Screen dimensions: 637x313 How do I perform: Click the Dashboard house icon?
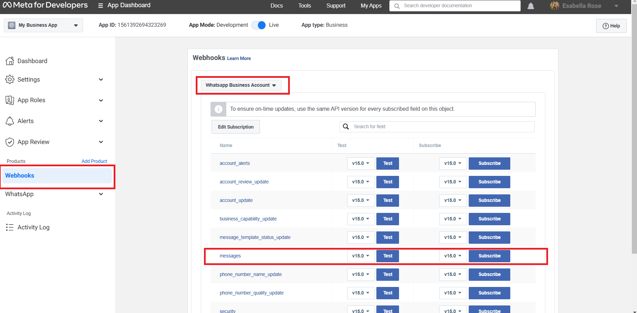click(x=10, y=61)
